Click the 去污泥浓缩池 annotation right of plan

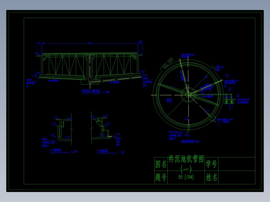[x=243, y=102]
